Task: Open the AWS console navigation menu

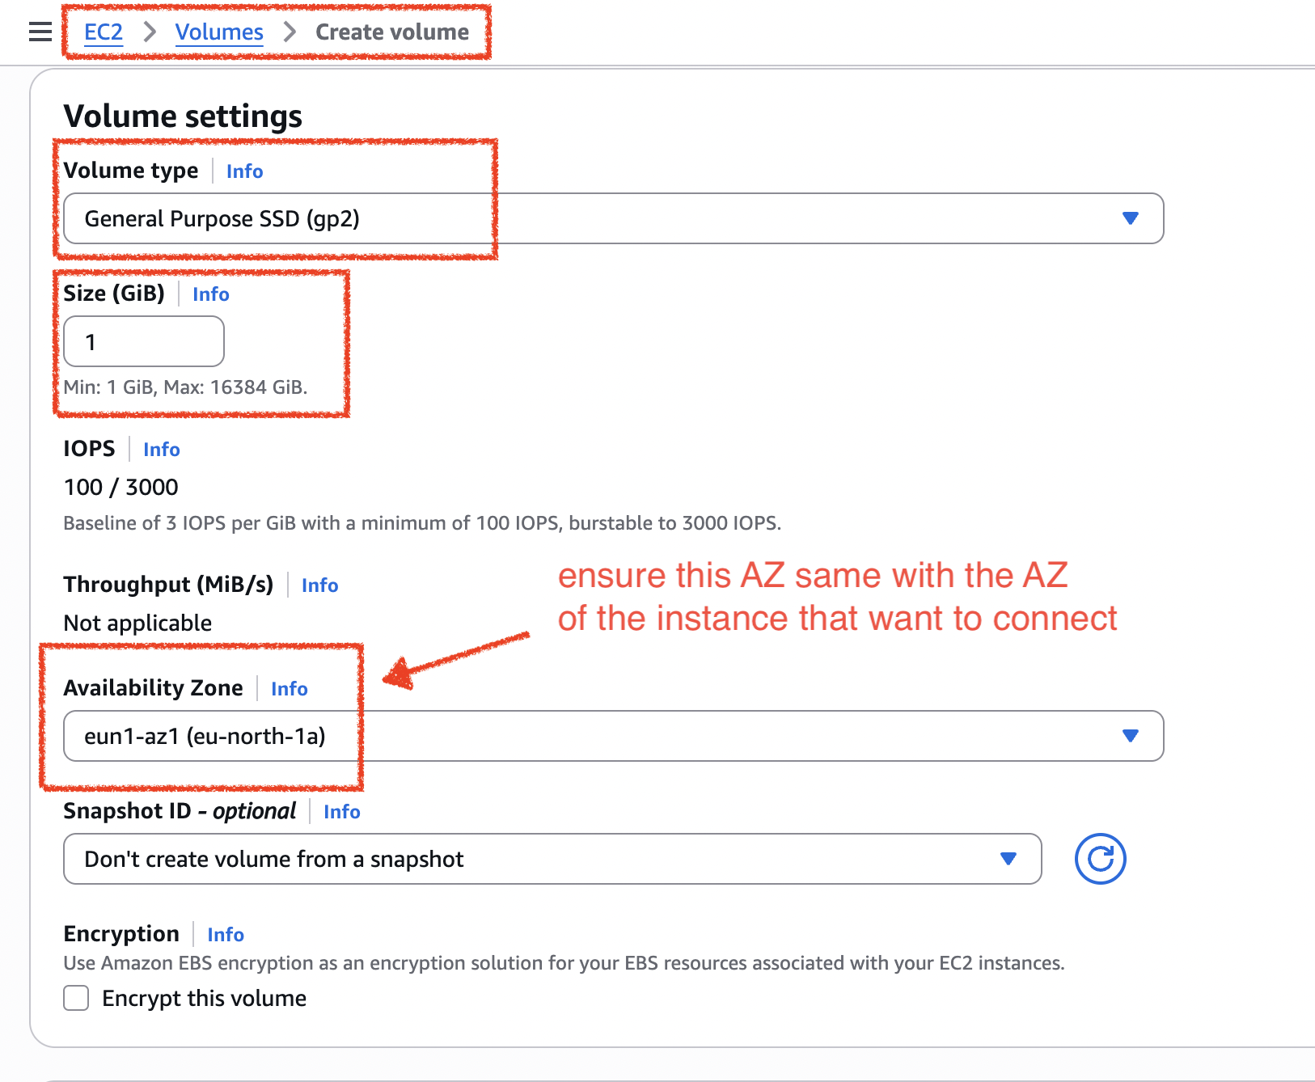Action: click(x=38, y=32)
